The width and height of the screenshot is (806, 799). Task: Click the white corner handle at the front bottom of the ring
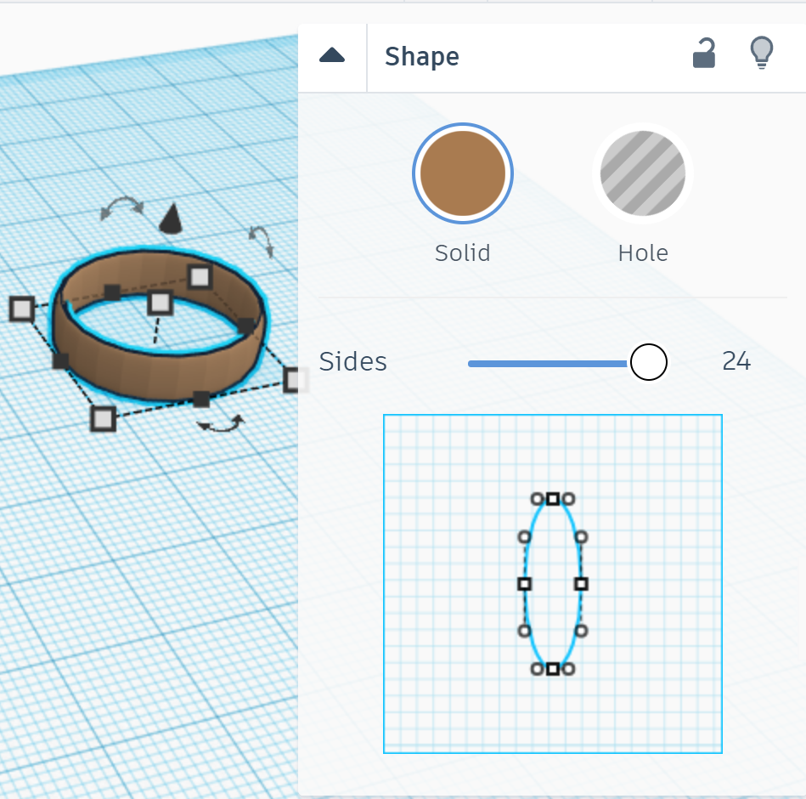point(103,419)
